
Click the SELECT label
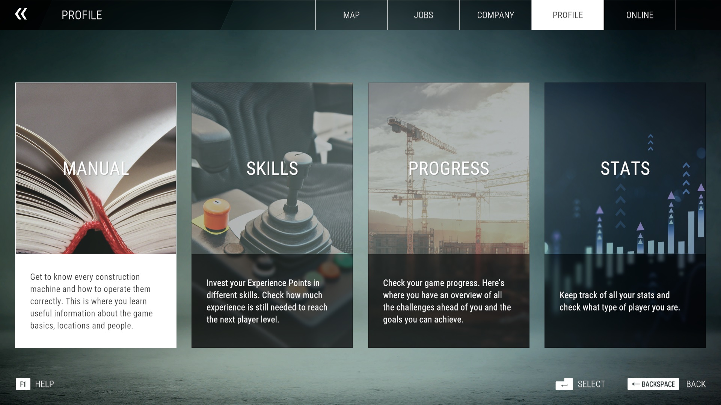click(x=591, y=384)
